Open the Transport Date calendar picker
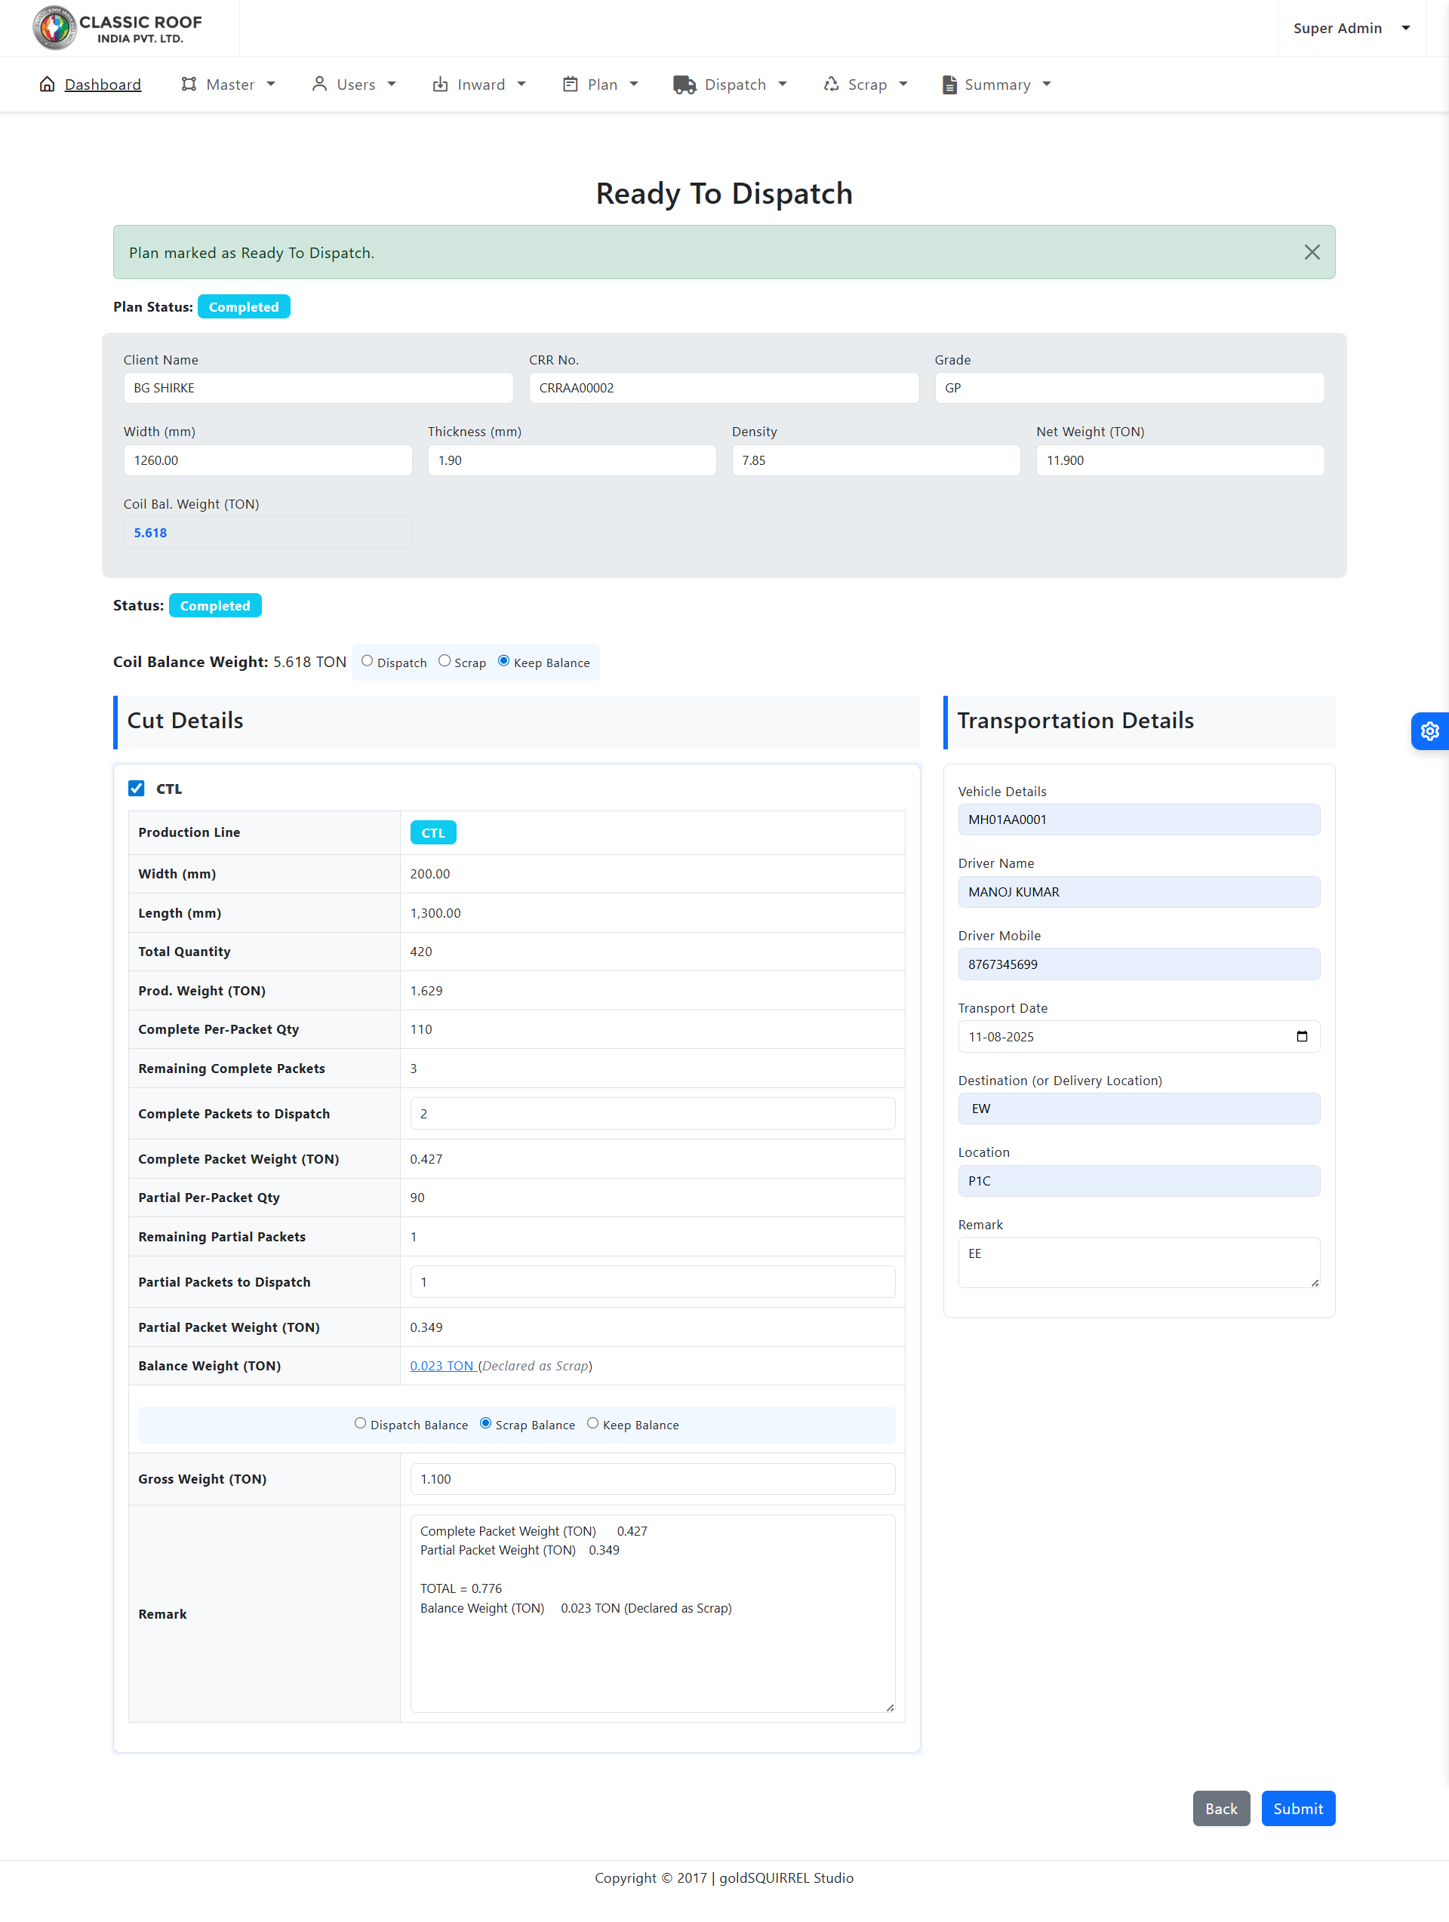 pos(1301,1037)
